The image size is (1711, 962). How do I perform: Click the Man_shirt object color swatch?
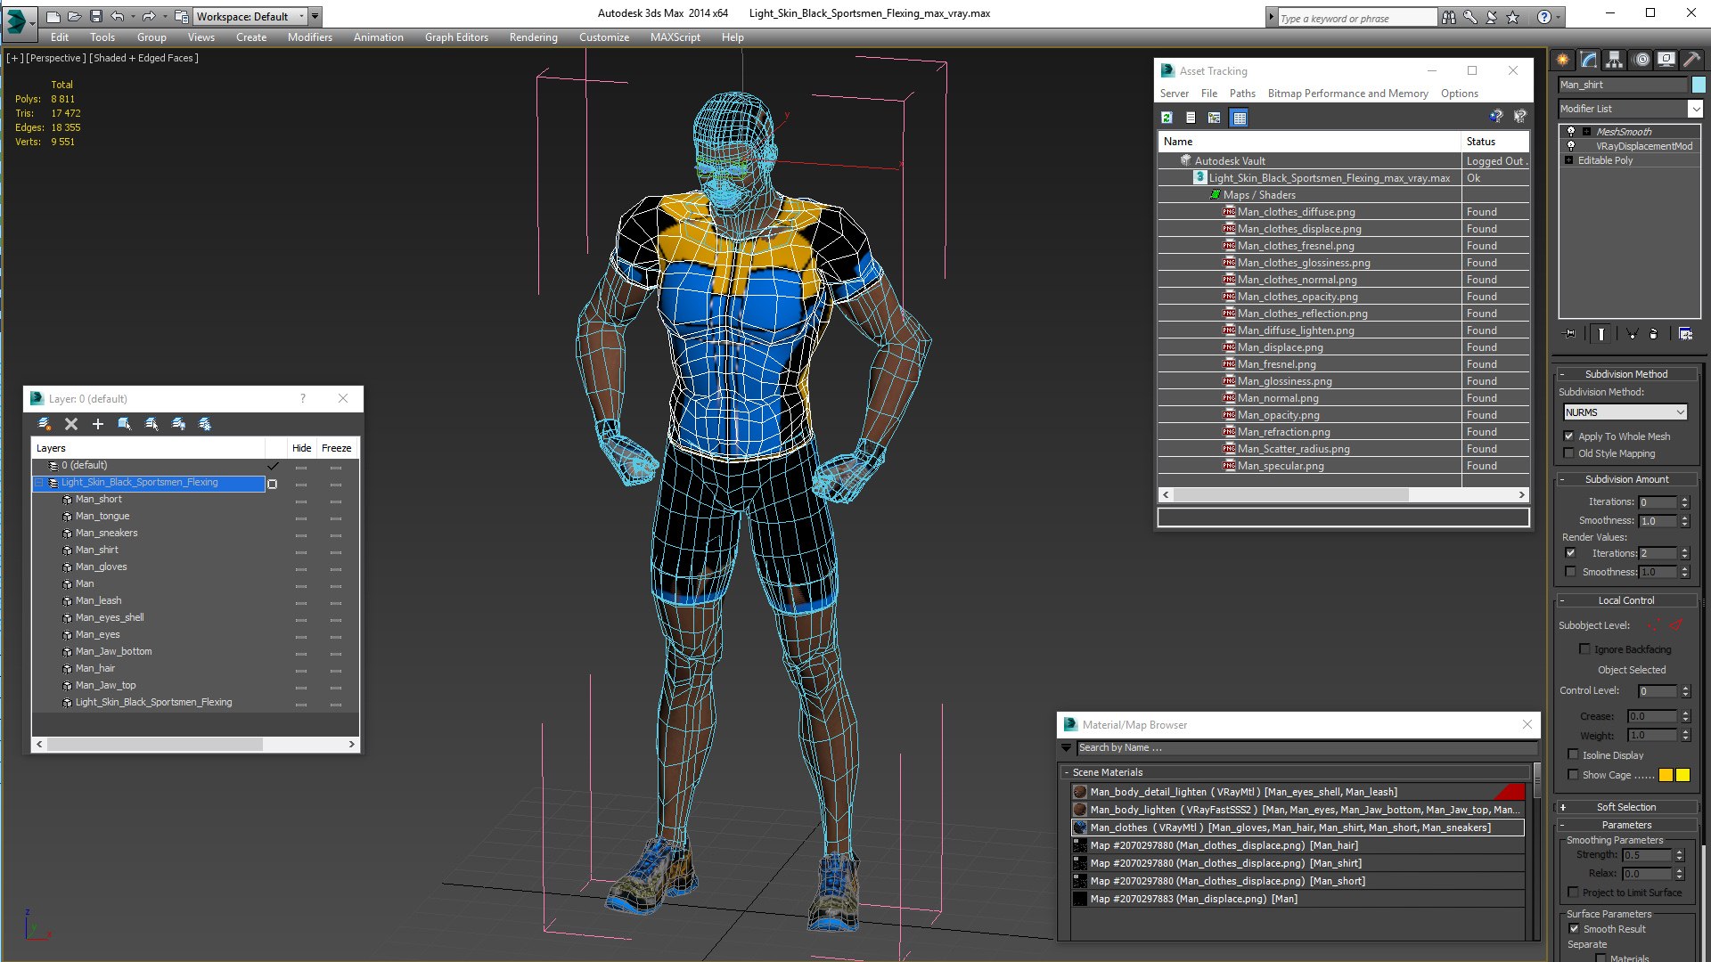coord(1699,85)
